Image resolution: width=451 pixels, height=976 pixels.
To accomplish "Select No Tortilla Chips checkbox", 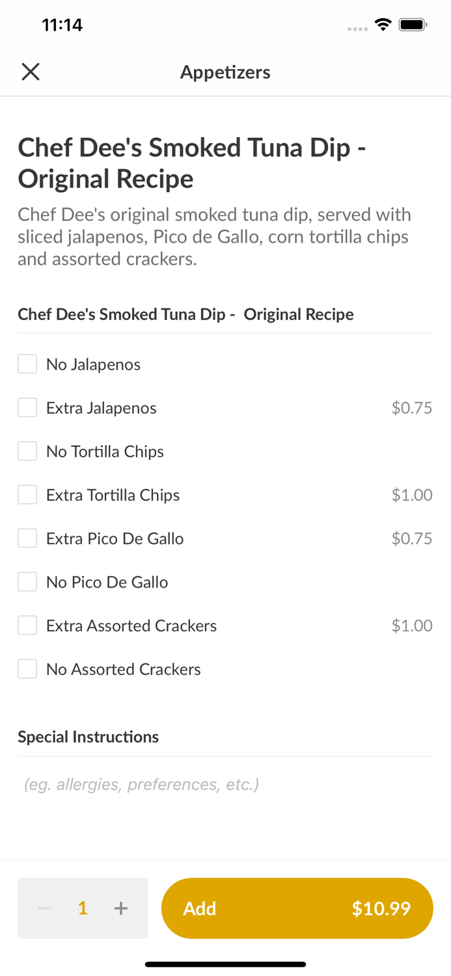I will click(27, 451).
